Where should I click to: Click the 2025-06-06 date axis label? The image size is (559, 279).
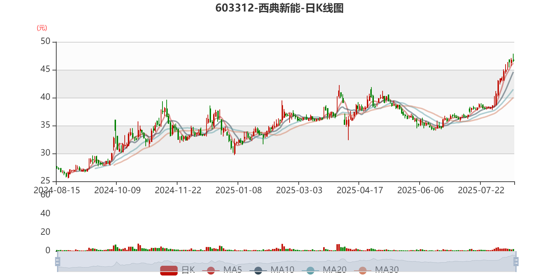point(421,190)
